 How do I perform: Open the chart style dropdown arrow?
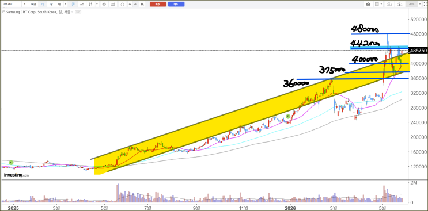coord(97,4)
